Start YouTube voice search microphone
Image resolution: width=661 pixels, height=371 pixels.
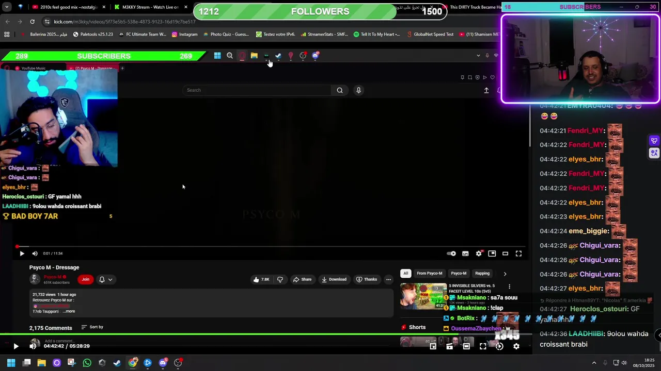[358, 90]
